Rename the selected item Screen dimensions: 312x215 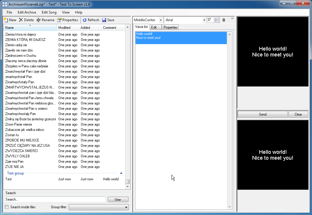[x=45, y=20]
